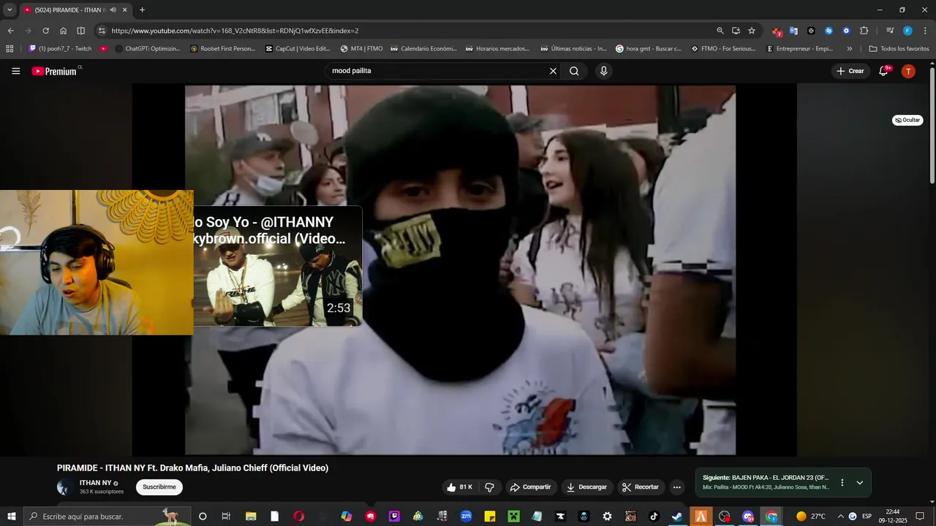Screen dimensions: 936x526
Task: Click the Siguiente: BAJEN PAKA next-video text
Action: click(x=766, y=478)
